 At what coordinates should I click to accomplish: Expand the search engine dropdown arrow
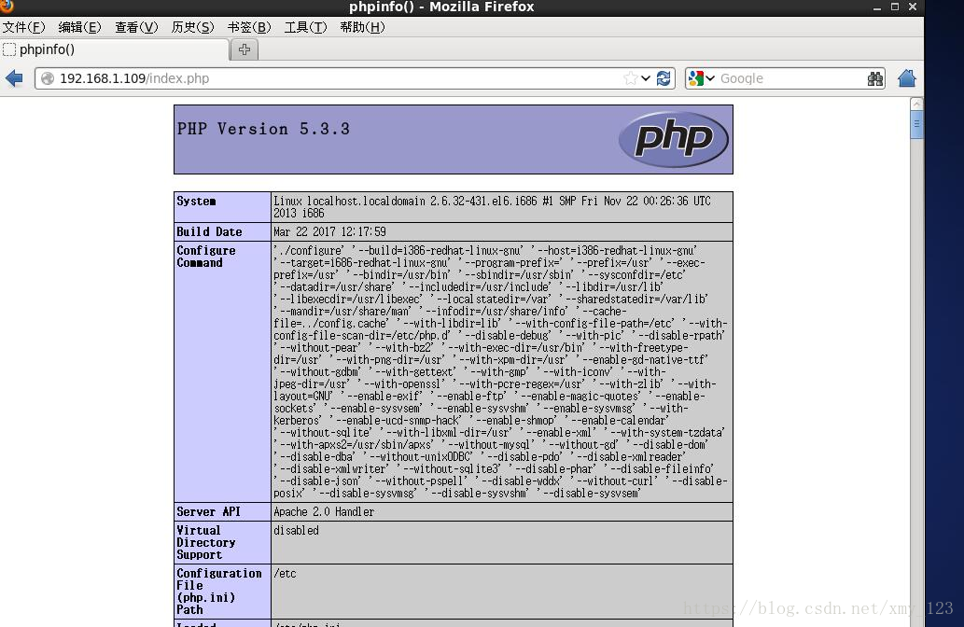coord(710,78)
